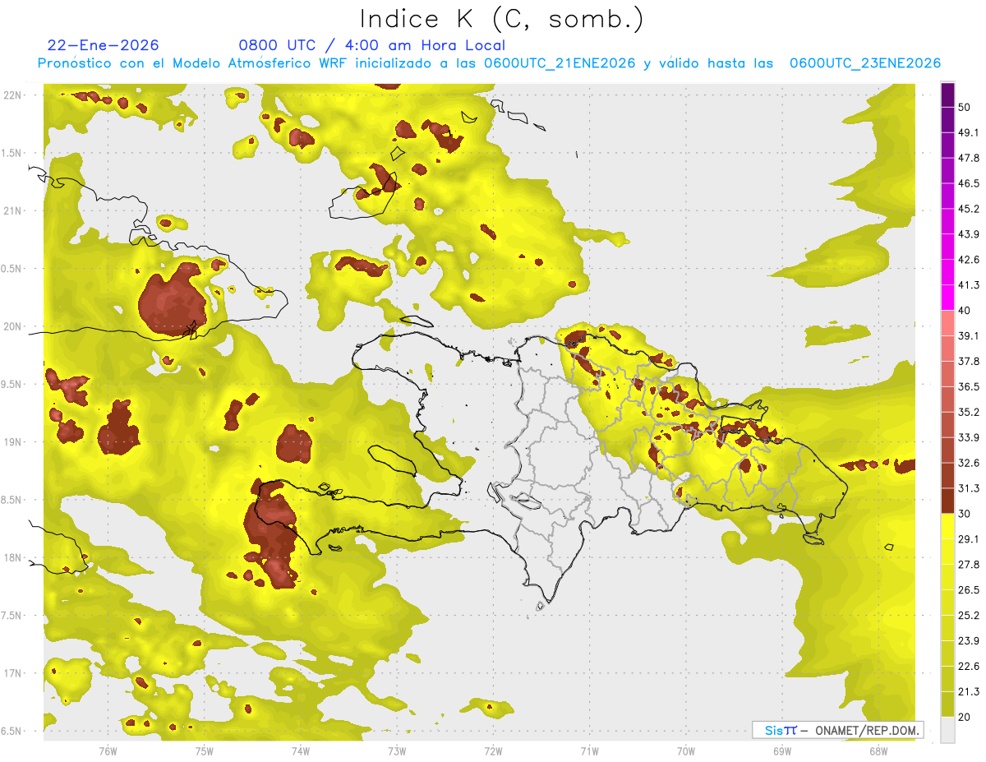
Task: Click the legend value "21.3"
Action: point(969,692)
